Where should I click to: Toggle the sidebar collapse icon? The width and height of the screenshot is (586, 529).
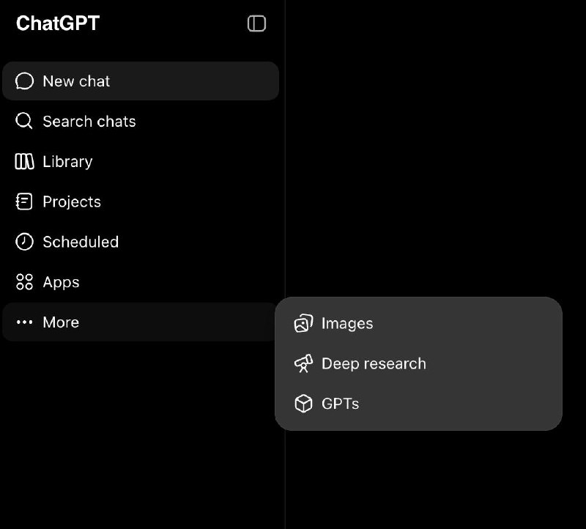point(256,23)
